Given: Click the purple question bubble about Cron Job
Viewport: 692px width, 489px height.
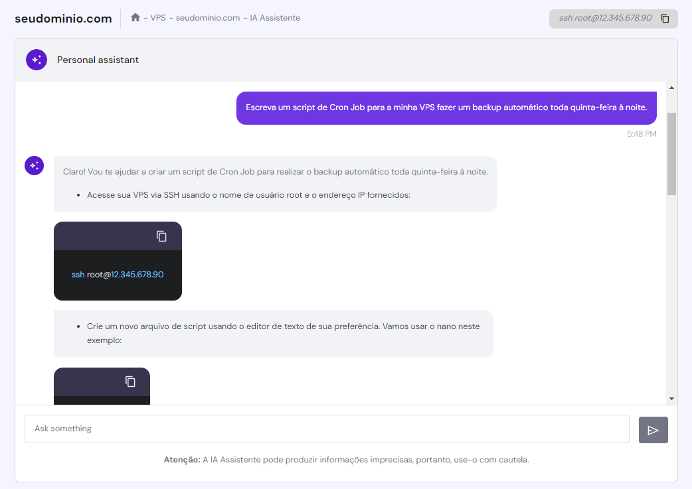Looking at the screenshot, I should (446, 107).
